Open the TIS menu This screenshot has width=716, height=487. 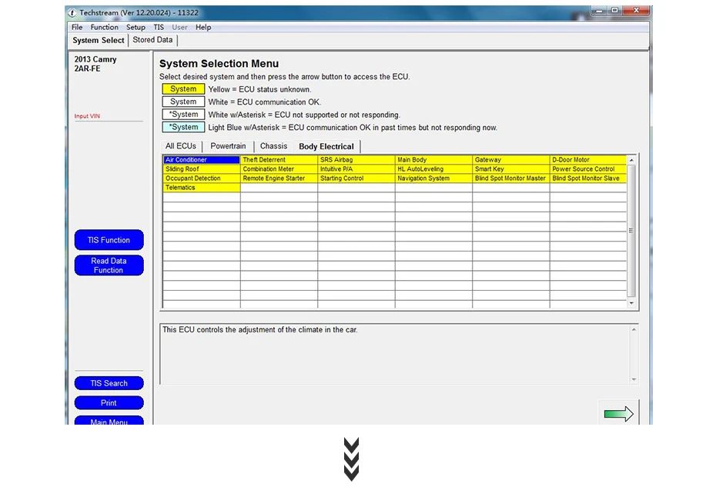click(x=159, y=28)
